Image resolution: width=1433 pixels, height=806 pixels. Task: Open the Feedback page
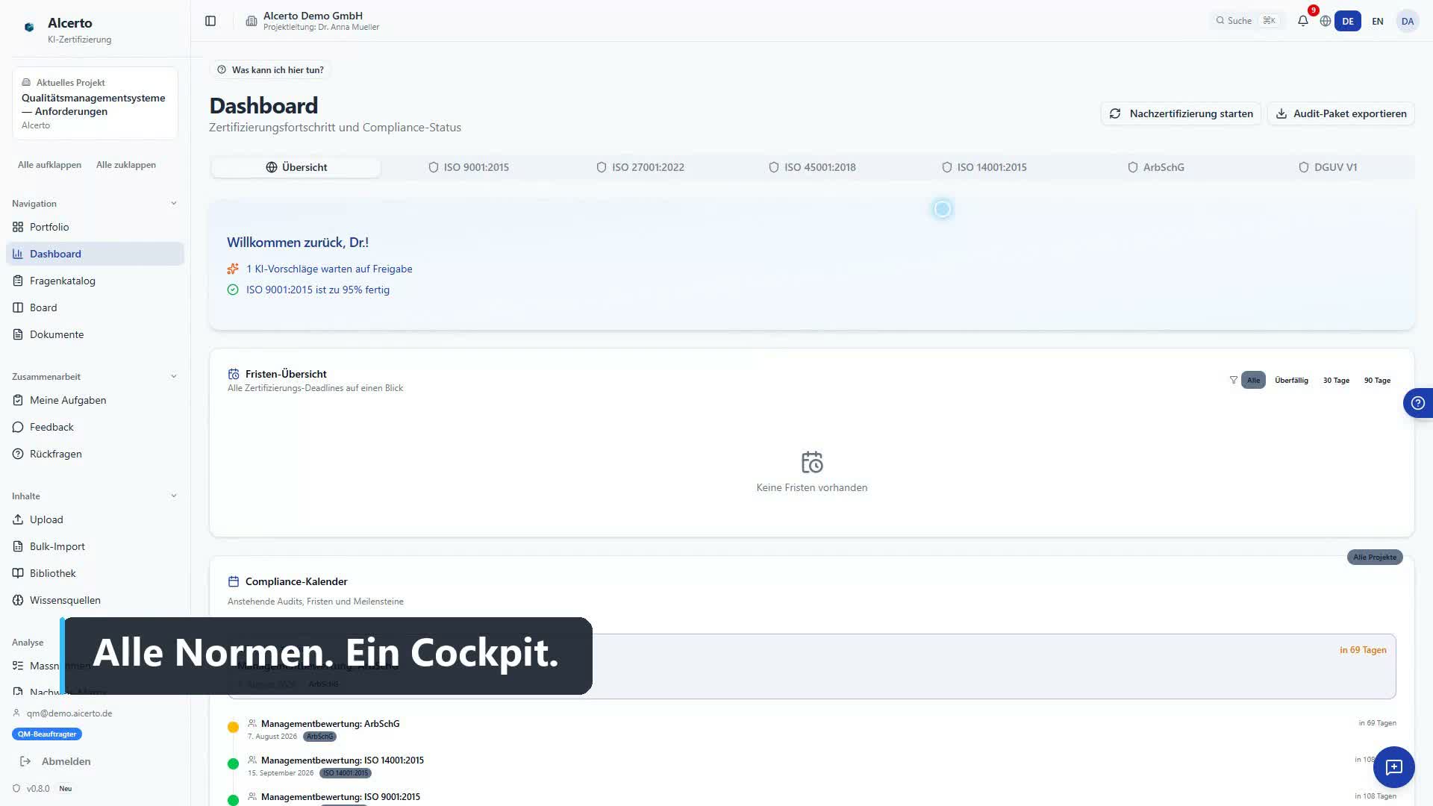pyautogui.click(x=95, y=427)
